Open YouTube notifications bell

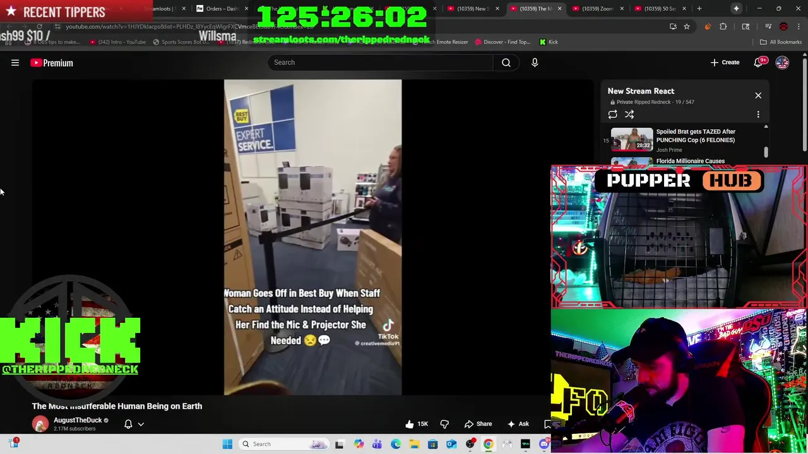(x=758, y=62)
